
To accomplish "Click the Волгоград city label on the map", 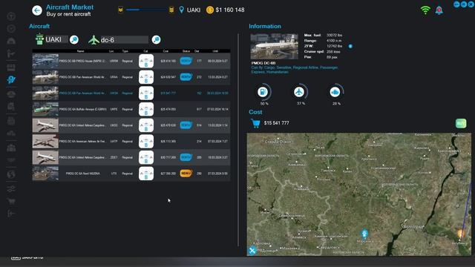I will tap(414, 226).
